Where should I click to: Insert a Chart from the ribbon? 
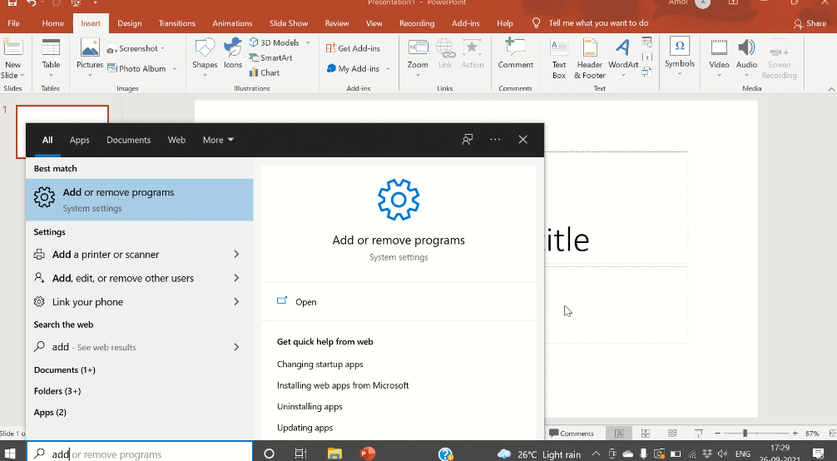(x=265, y=72)
